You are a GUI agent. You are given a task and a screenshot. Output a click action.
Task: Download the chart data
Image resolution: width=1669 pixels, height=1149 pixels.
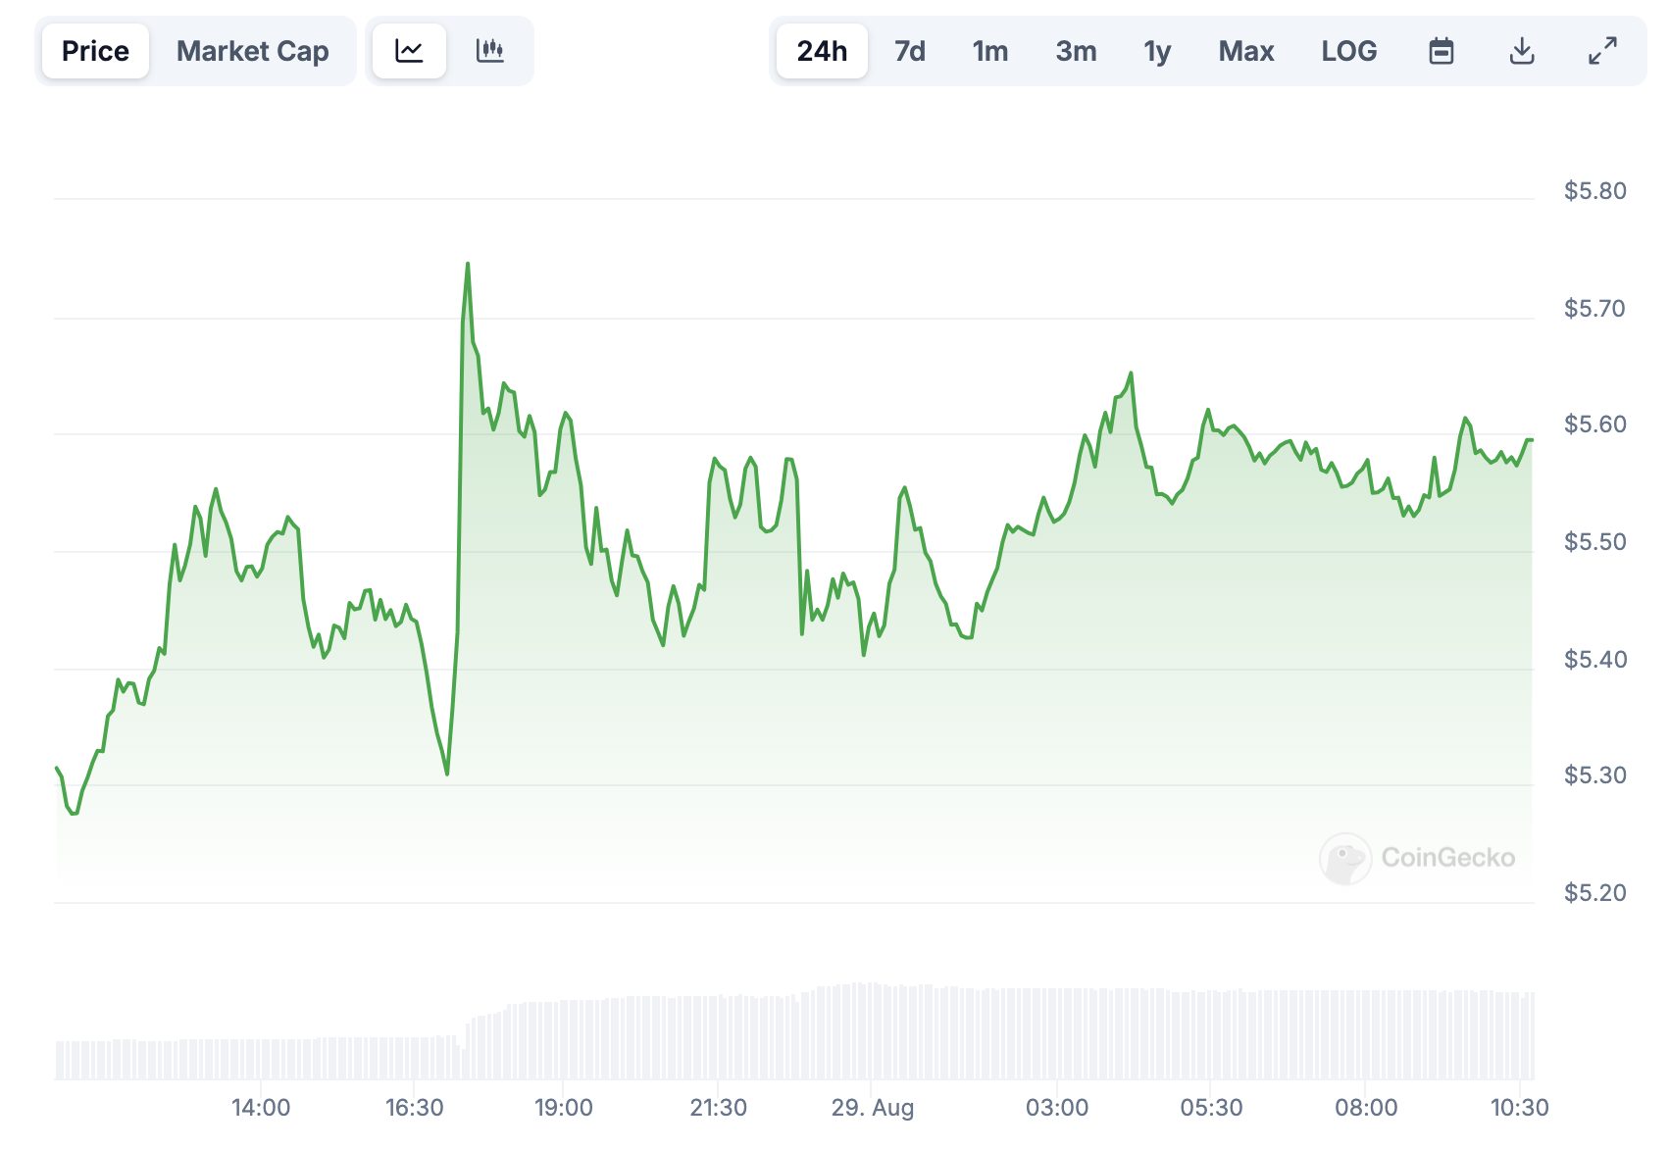click(1522, 51)
